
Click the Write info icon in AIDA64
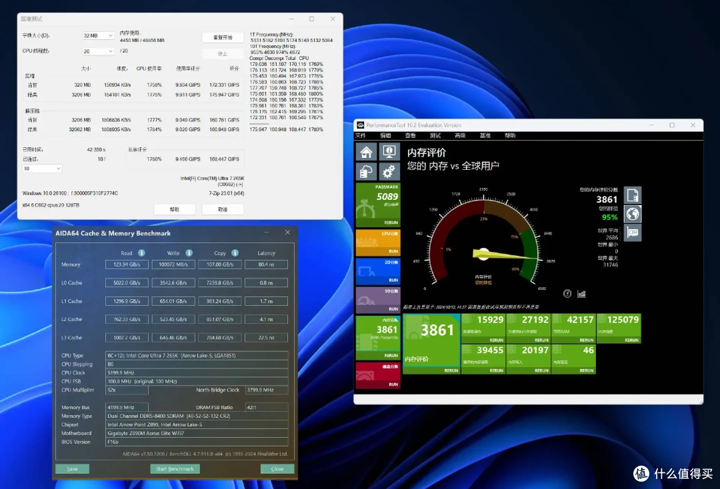(189, 252)
